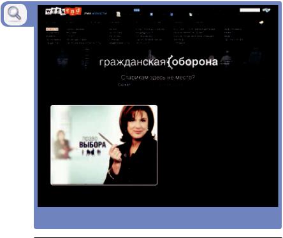Viewport: 283px width, 238px height.
Task: Click the search input field in header
Action: click(x=250, y=10)
